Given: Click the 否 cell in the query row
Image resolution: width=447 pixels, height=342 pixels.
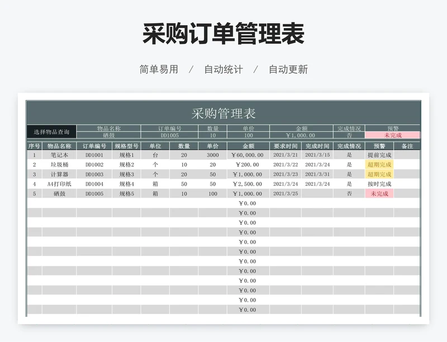Looking at the screenshot, I should pos(349,135).
